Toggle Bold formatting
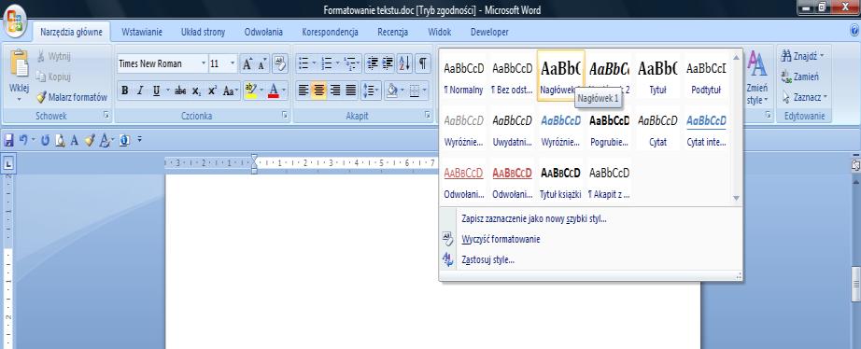Image resolution: width=861 pixels, height=349 pixels. point(124,91)
